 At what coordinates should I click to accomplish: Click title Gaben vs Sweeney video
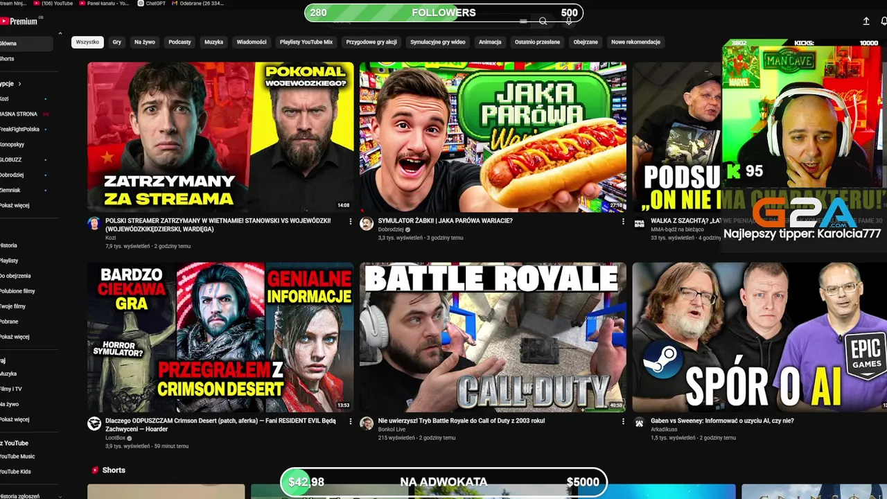[722, 421]
